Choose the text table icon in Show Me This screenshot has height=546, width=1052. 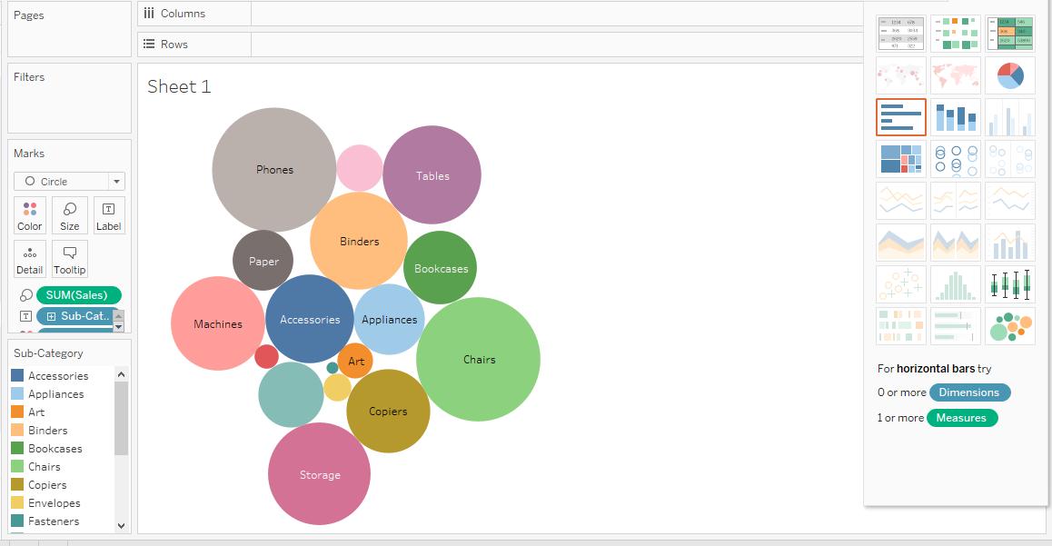pos(900,34)
